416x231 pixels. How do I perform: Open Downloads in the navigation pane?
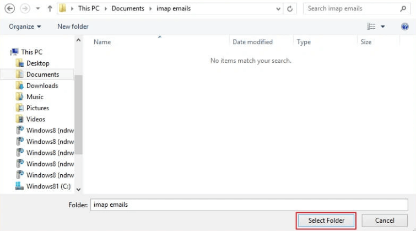click(x=42, y=85)
